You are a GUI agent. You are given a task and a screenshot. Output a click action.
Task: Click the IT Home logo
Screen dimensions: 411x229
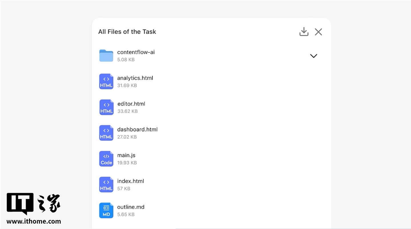pos(33,203)
